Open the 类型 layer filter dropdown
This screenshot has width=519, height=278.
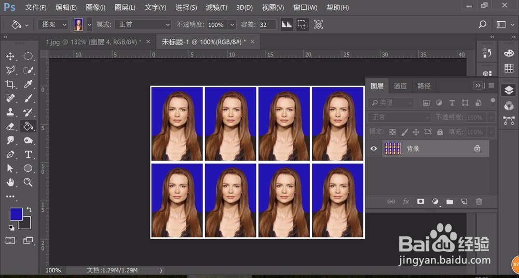(391, 103)
